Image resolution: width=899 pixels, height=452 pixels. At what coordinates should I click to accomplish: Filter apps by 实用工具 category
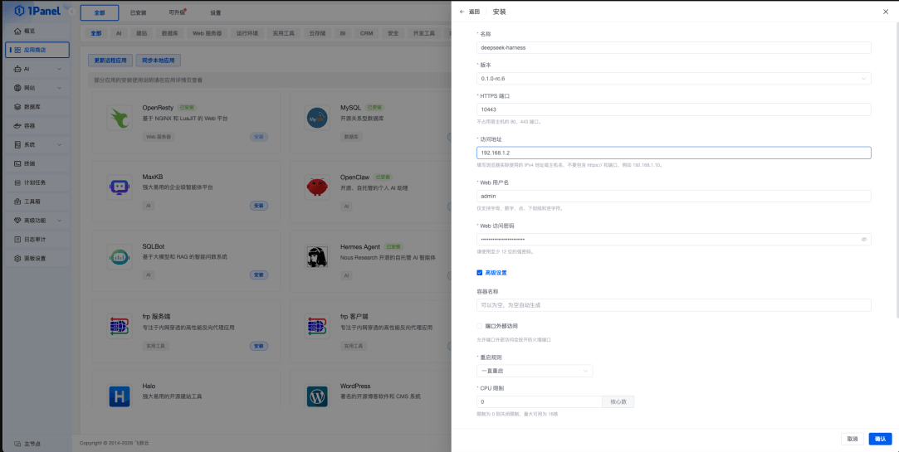click(284, 33)
